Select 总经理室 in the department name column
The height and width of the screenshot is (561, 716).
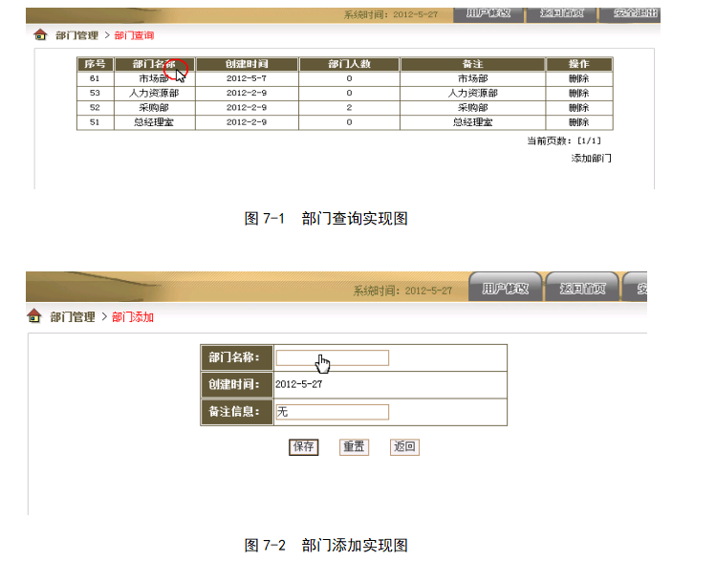click(154, 122)
